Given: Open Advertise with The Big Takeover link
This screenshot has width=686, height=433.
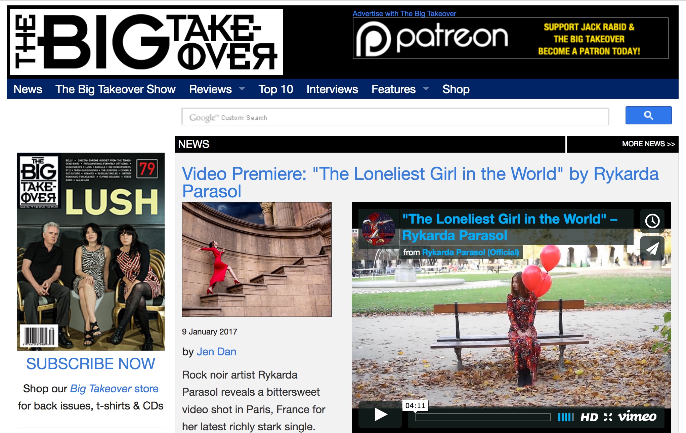Looking at the screenshot, I should pos(404,13).
